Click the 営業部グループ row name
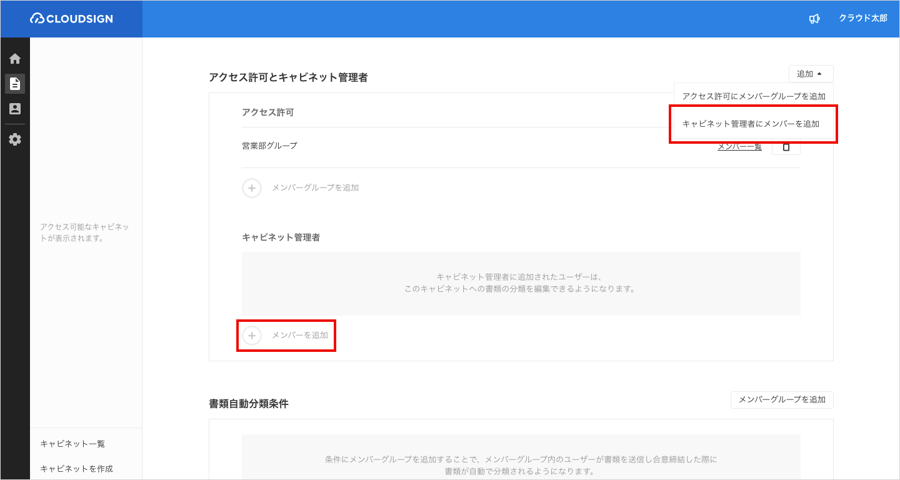 pos(269,146)
